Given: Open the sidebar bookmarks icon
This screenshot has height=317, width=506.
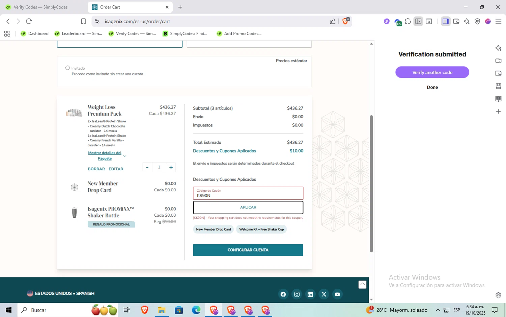Looking at the screenshot, I should tap(498, 86).
